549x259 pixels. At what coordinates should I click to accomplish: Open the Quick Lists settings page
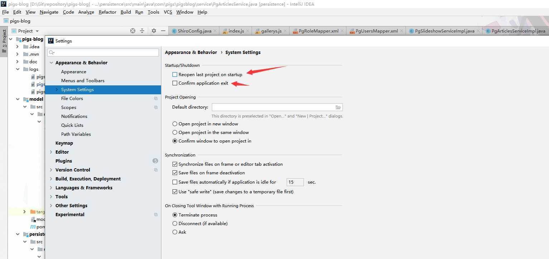(x=72, y=125)
